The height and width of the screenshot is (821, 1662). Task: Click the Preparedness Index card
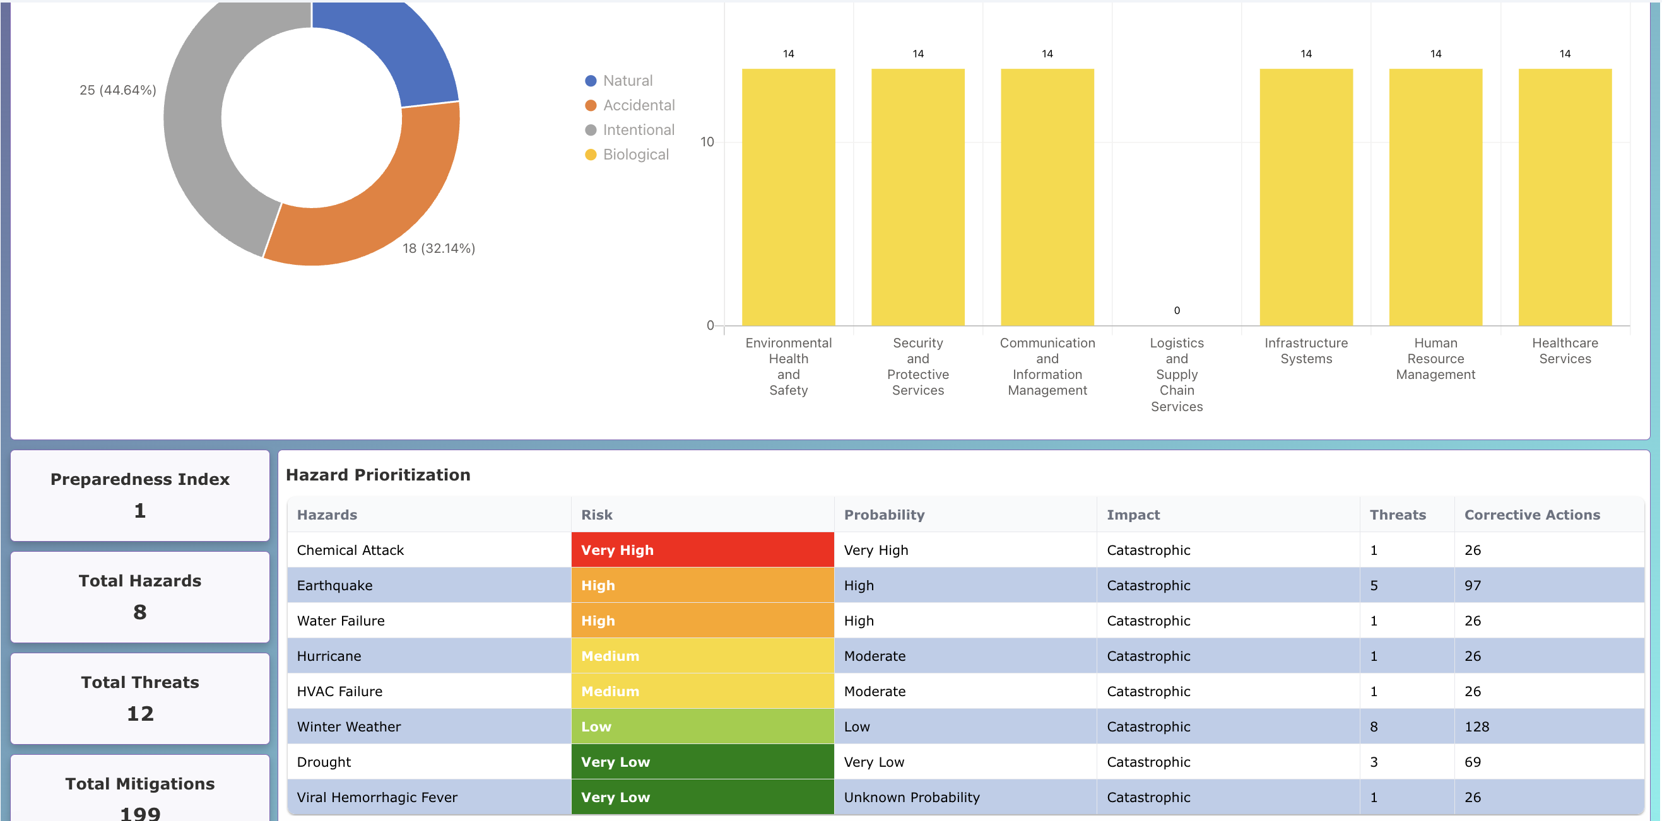pos(140,495)
